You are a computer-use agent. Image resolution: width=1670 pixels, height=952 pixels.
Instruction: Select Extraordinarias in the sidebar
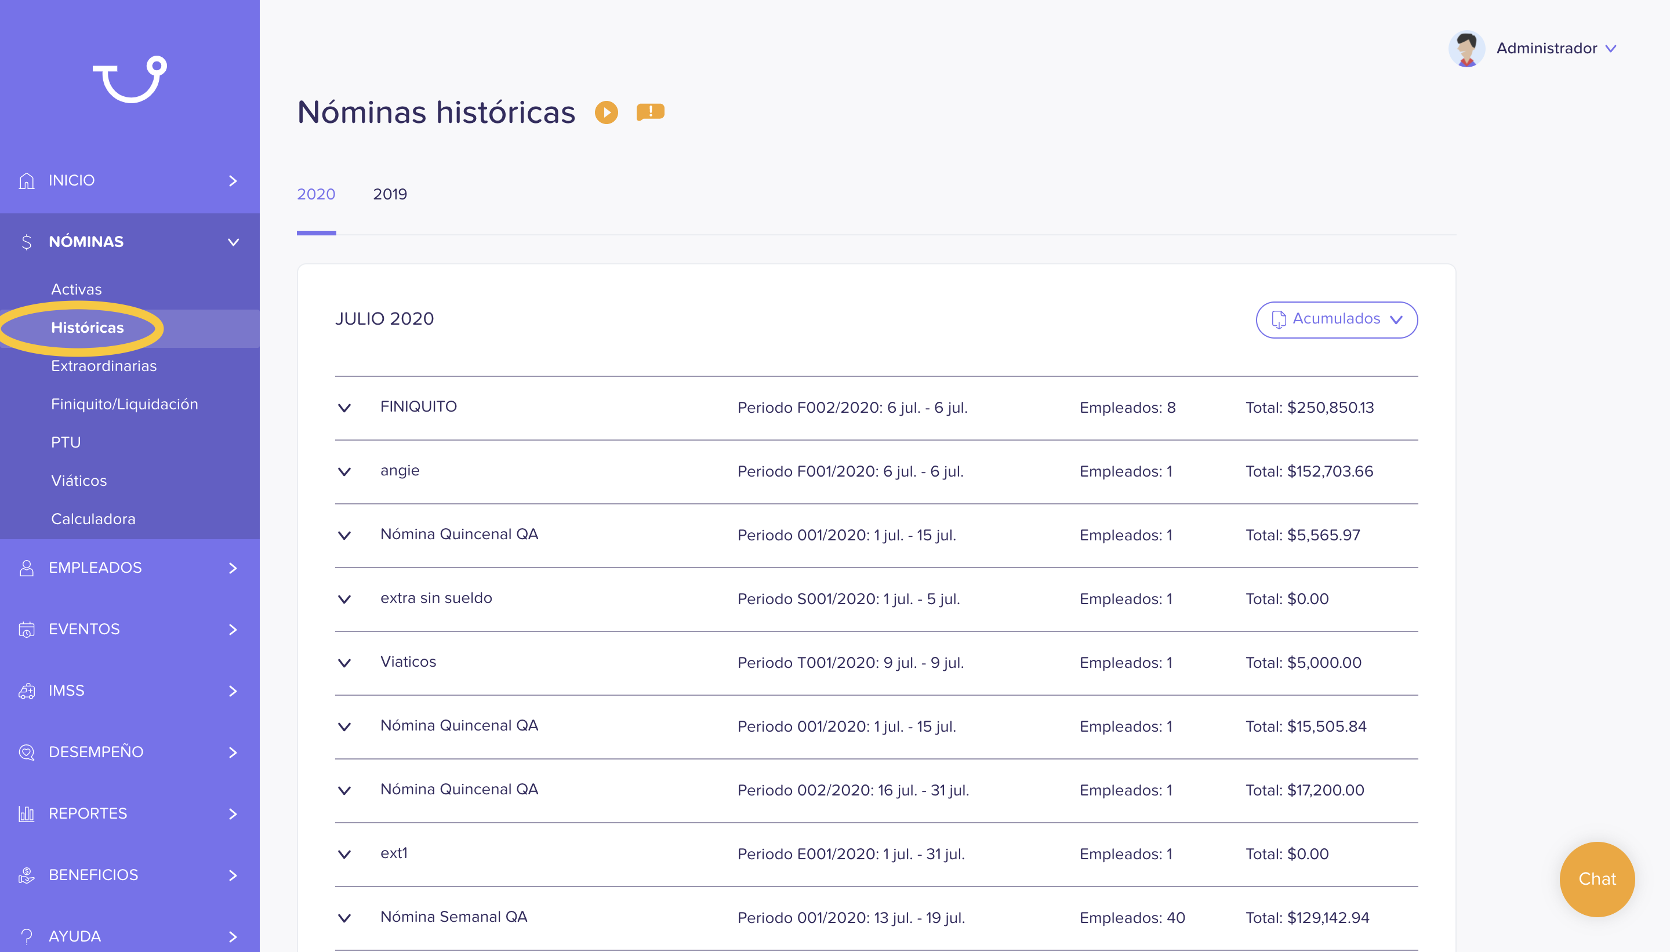click(x=104, y=366)
